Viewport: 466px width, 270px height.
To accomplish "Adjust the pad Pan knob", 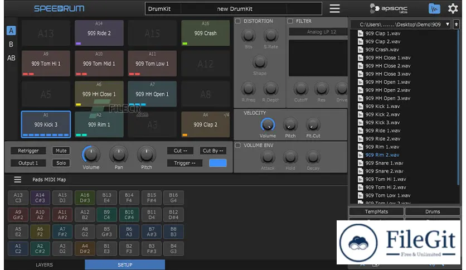I will click(119, 155).
